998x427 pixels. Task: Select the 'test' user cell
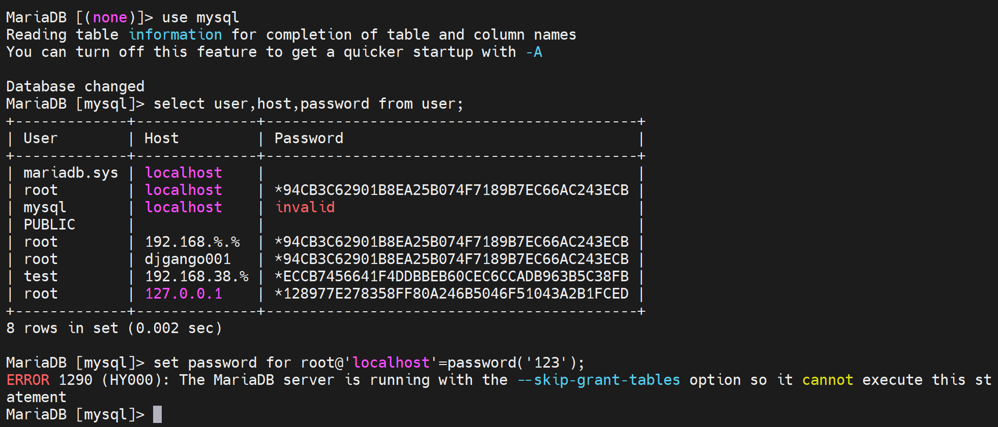tap(41, 276)
